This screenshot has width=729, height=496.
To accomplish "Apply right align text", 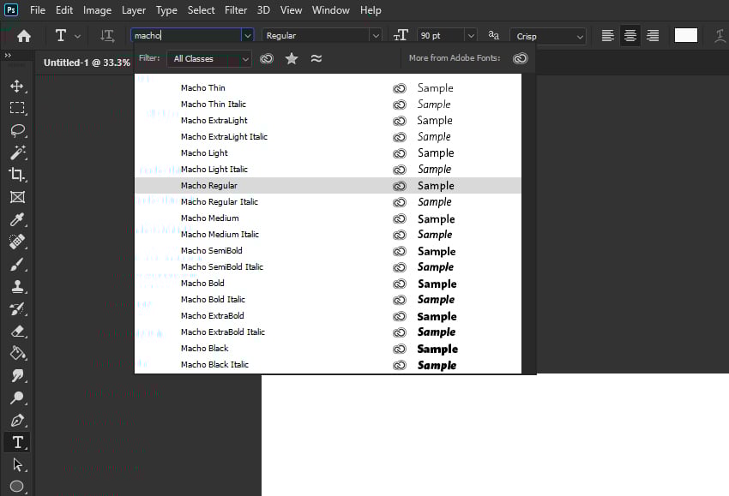I will click(x=651, y=35).
